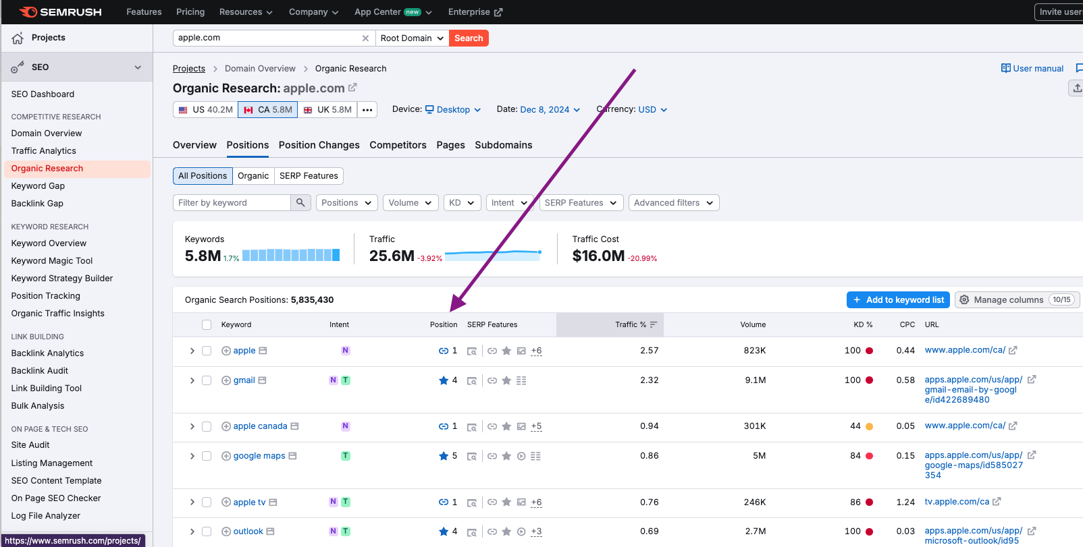This screenshot has width=1083, height=547.
Task: Click the Traffic trend line chart
Action: 494,255
